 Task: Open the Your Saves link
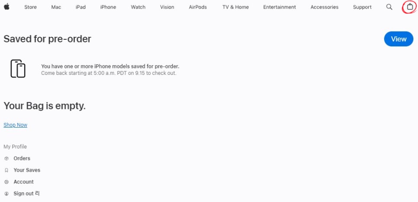click(27, 170)
